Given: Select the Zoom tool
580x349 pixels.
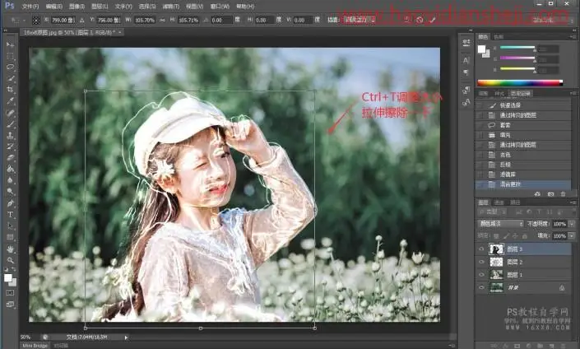Looking at the screenshot, I should coord(10,260).
